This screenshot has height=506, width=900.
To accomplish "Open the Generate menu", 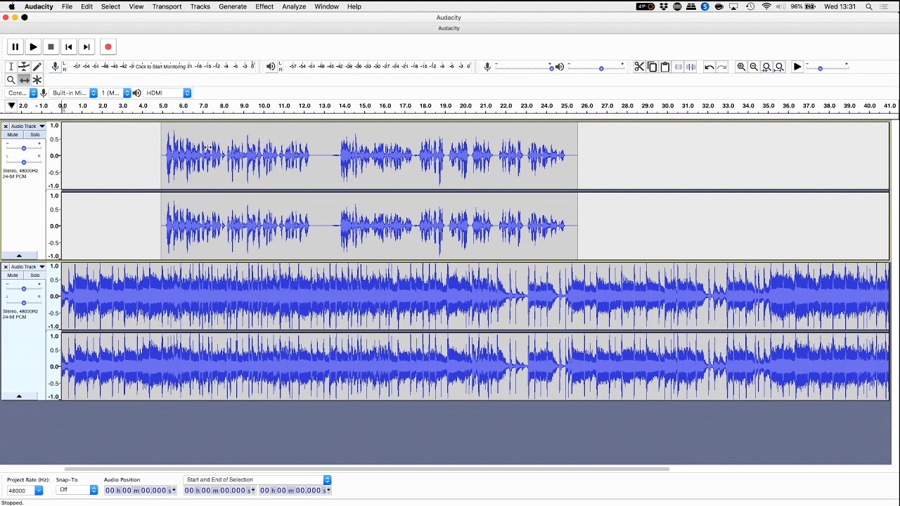I will coord(232,6).
